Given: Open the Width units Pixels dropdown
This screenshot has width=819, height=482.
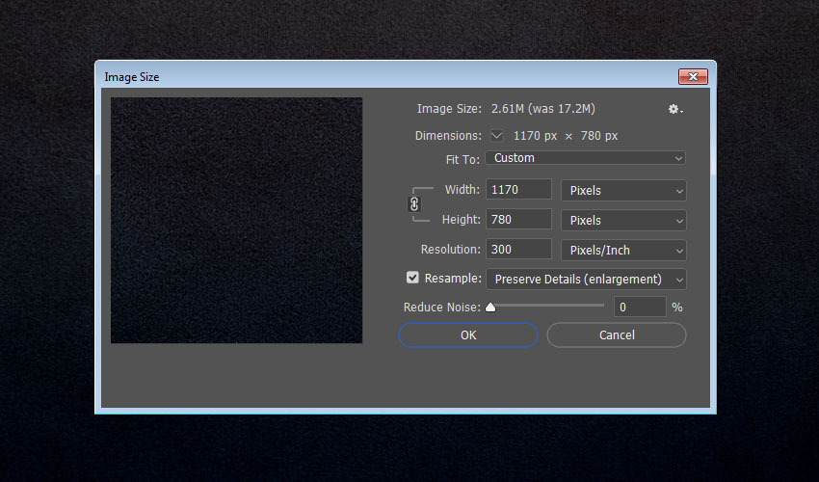Looking at the screenshot, I should click(623, 190).
